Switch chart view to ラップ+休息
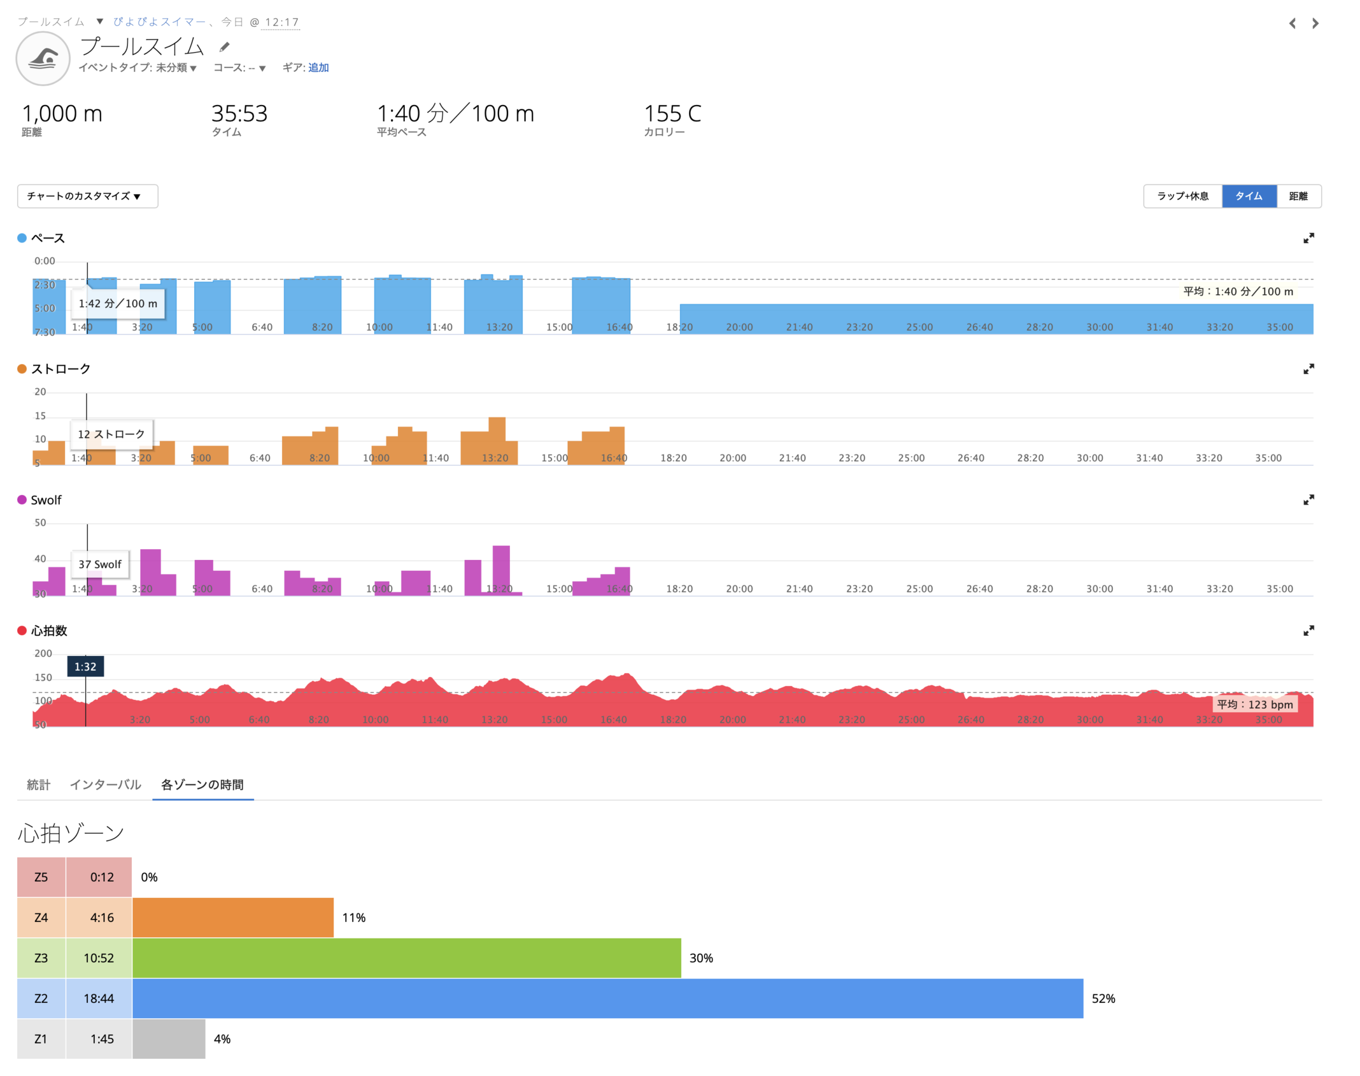This screenshot has width=1360, height=1076. click(x=1182, y=196)
